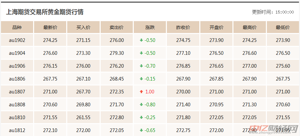Click the red up arrow in au1807 row
Viewport: 300px width, 136px height.
tap(141, 92)
